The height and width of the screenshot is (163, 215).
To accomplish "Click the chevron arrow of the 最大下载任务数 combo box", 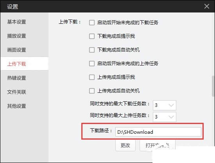I will [171, 105].
